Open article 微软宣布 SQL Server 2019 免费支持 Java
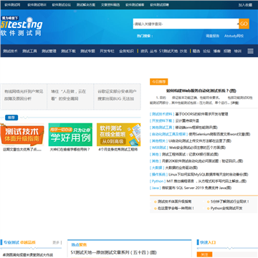The width and height of the screenshot is (258, 258). point(197,188)
